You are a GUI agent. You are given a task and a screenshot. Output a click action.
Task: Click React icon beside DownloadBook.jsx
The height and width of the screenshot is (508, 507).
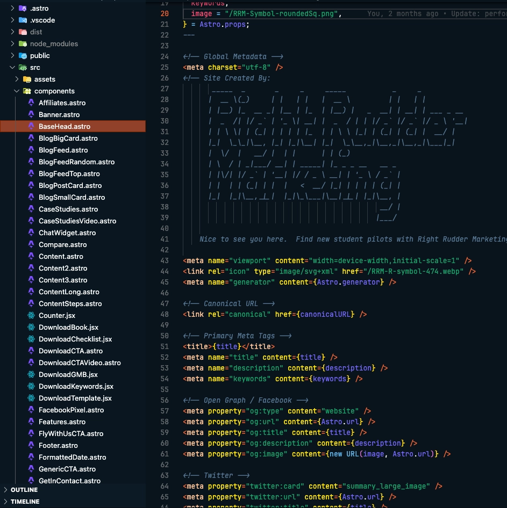pyautogui.click(x=31, y=327)
